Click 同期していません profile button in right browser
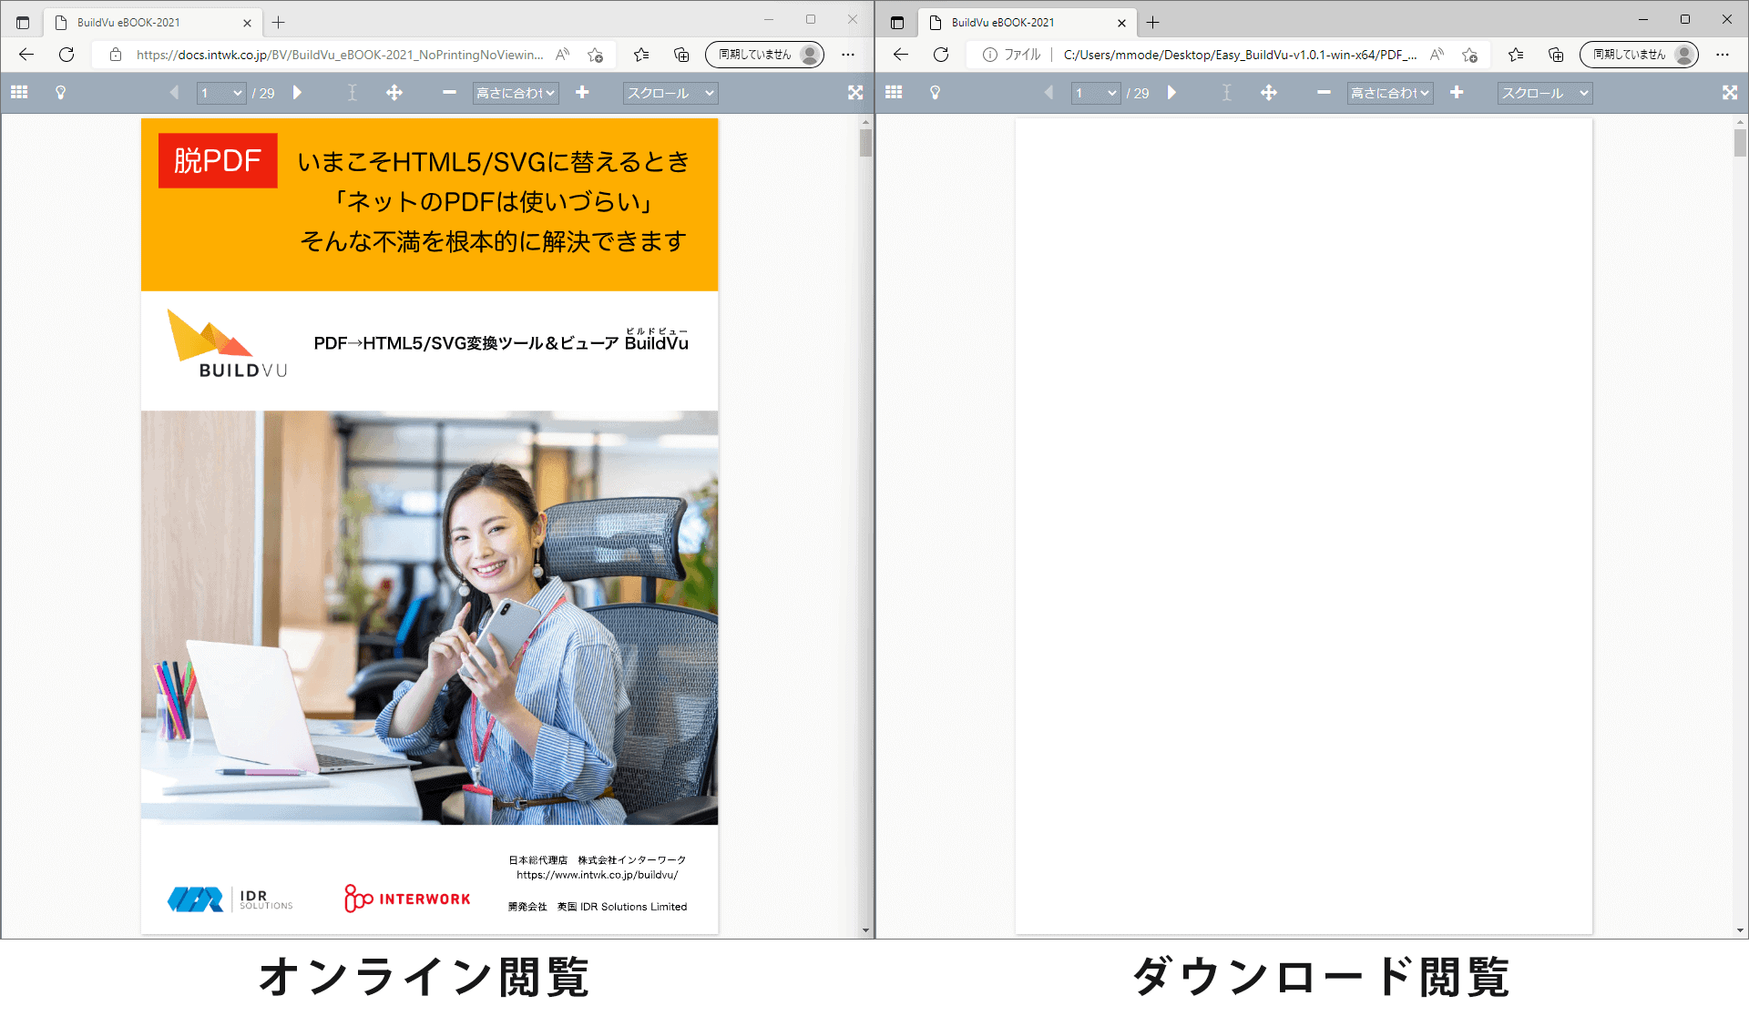Screen dimensions: 1749x1016 [1639, 55]
